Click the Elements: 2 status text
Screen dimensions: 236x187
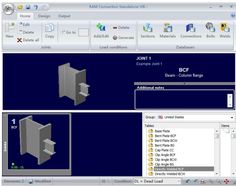(14, 181)
